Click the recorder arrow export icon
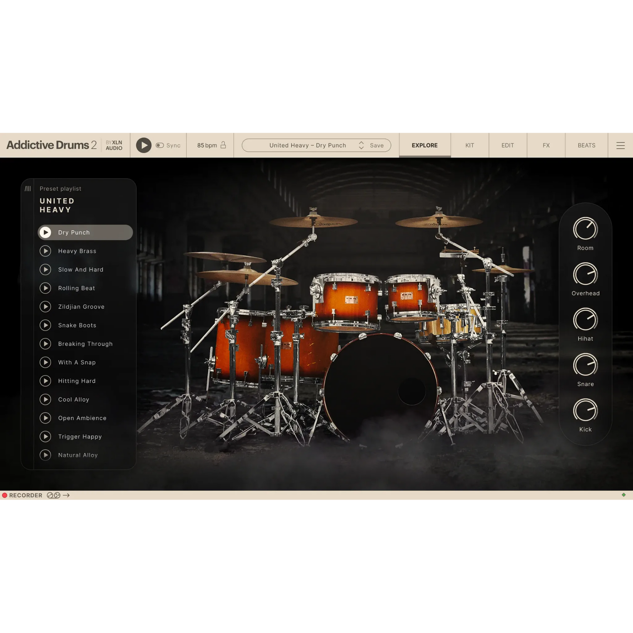Viewport: 633px width, 633px height. tap(66, 495)
